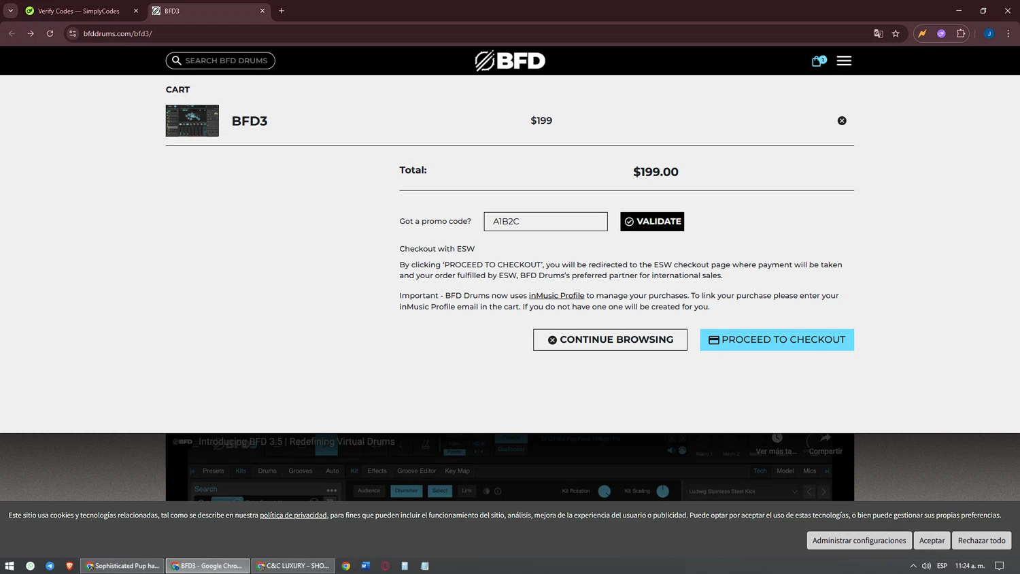Click the Introducing BFD 3.5 video title
Screen dimensions: 1020x574
click(296, 441)
